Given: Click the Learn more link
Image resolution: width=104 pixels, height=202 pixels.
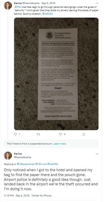Looking at the screenshot, I should tap(59, 144).
